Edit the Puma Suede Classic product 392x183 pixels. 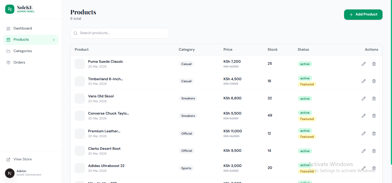(x=364, y=64)
